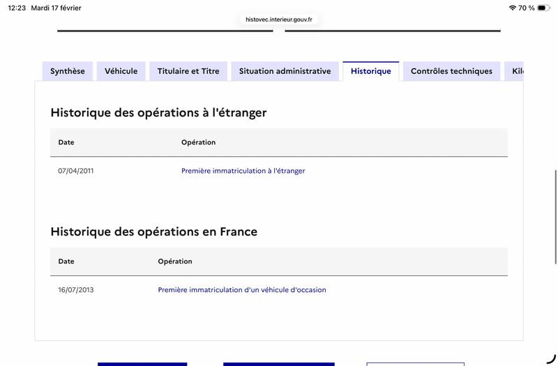Viewport: 558px width, 366px height.
Task: Select the Historique tab
Action: point(371,71)
